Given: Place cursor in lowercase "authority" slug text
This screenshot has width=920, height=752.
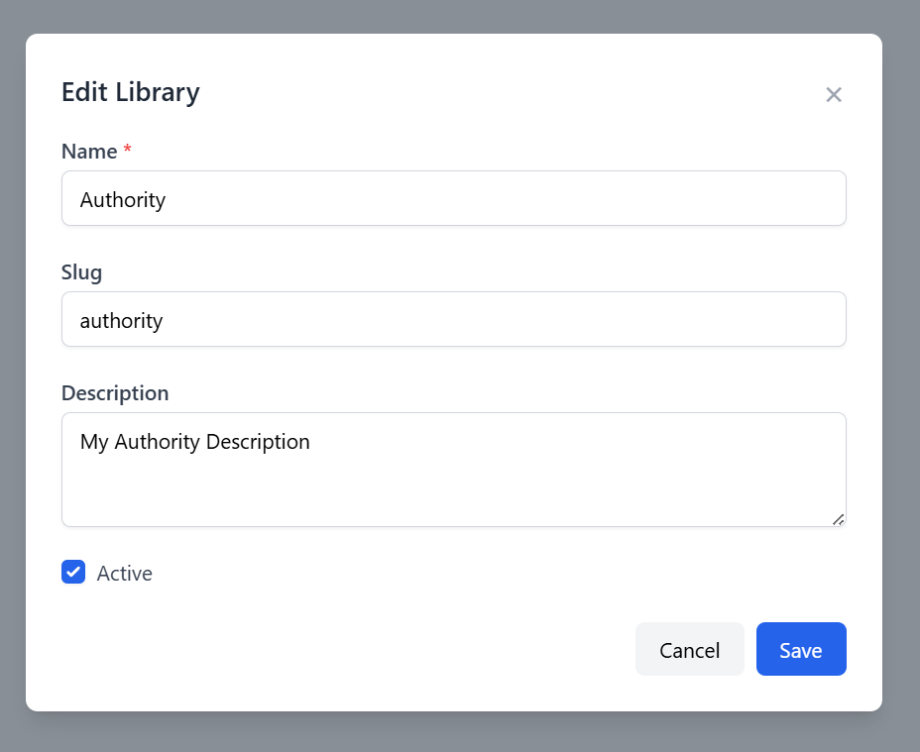Looking at the screenshot, I should click(121, 321).
